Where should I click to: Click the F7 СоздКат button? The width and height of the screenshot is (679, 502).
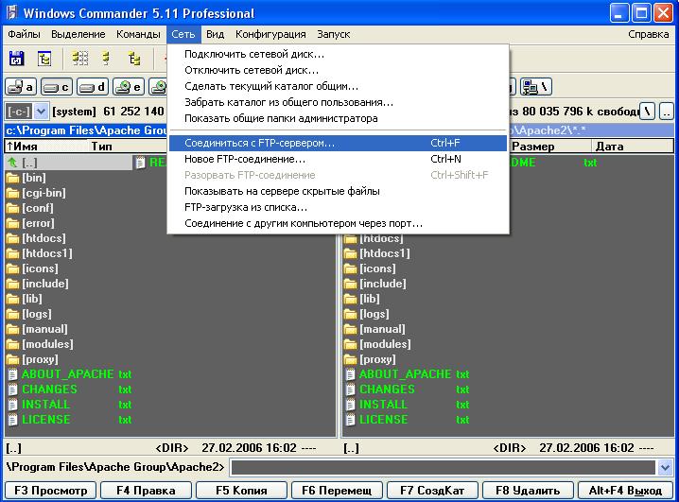(432, 491)
